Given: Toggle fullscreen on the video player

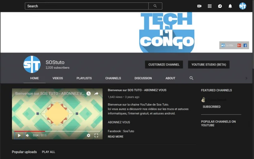Looking at the screenshot, I should [96, 136].
